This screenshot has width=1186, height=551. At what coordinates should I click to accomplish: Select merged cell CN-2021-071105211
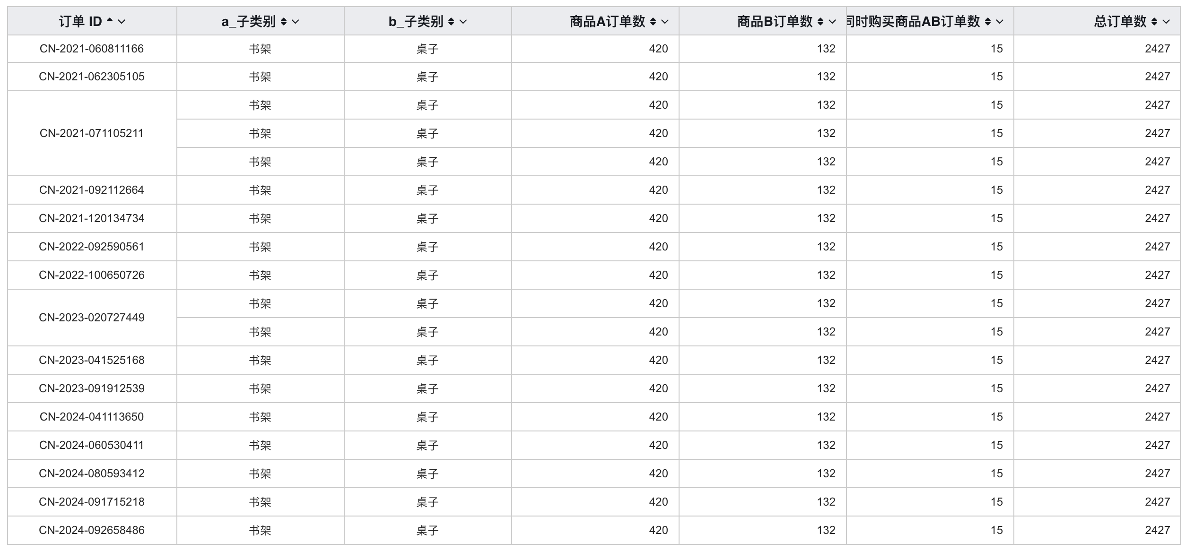92,133
